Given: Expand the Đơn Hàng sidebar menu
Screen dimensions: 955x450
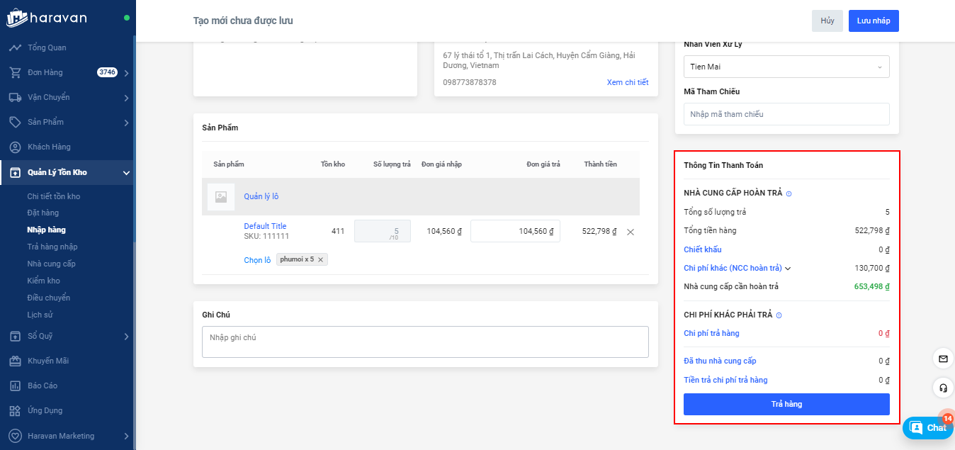Looking at the screenshot, I should pyautogui.click(x=126, y=73).
